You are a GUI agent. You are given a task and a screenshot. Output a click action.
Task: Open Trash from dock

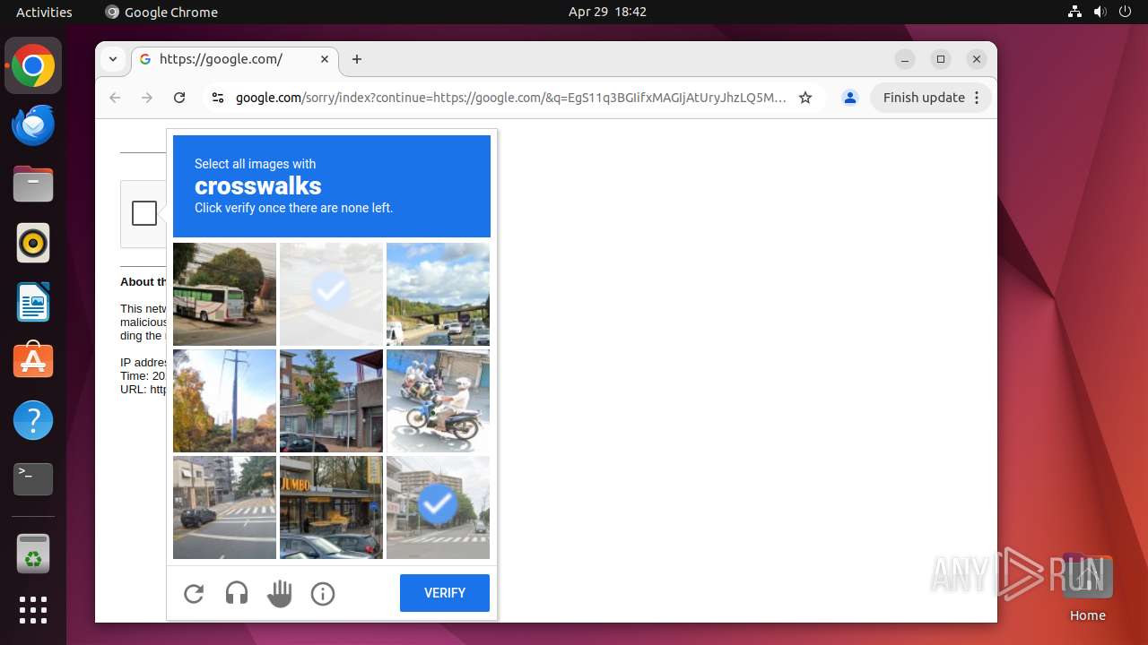pos(33,554)
